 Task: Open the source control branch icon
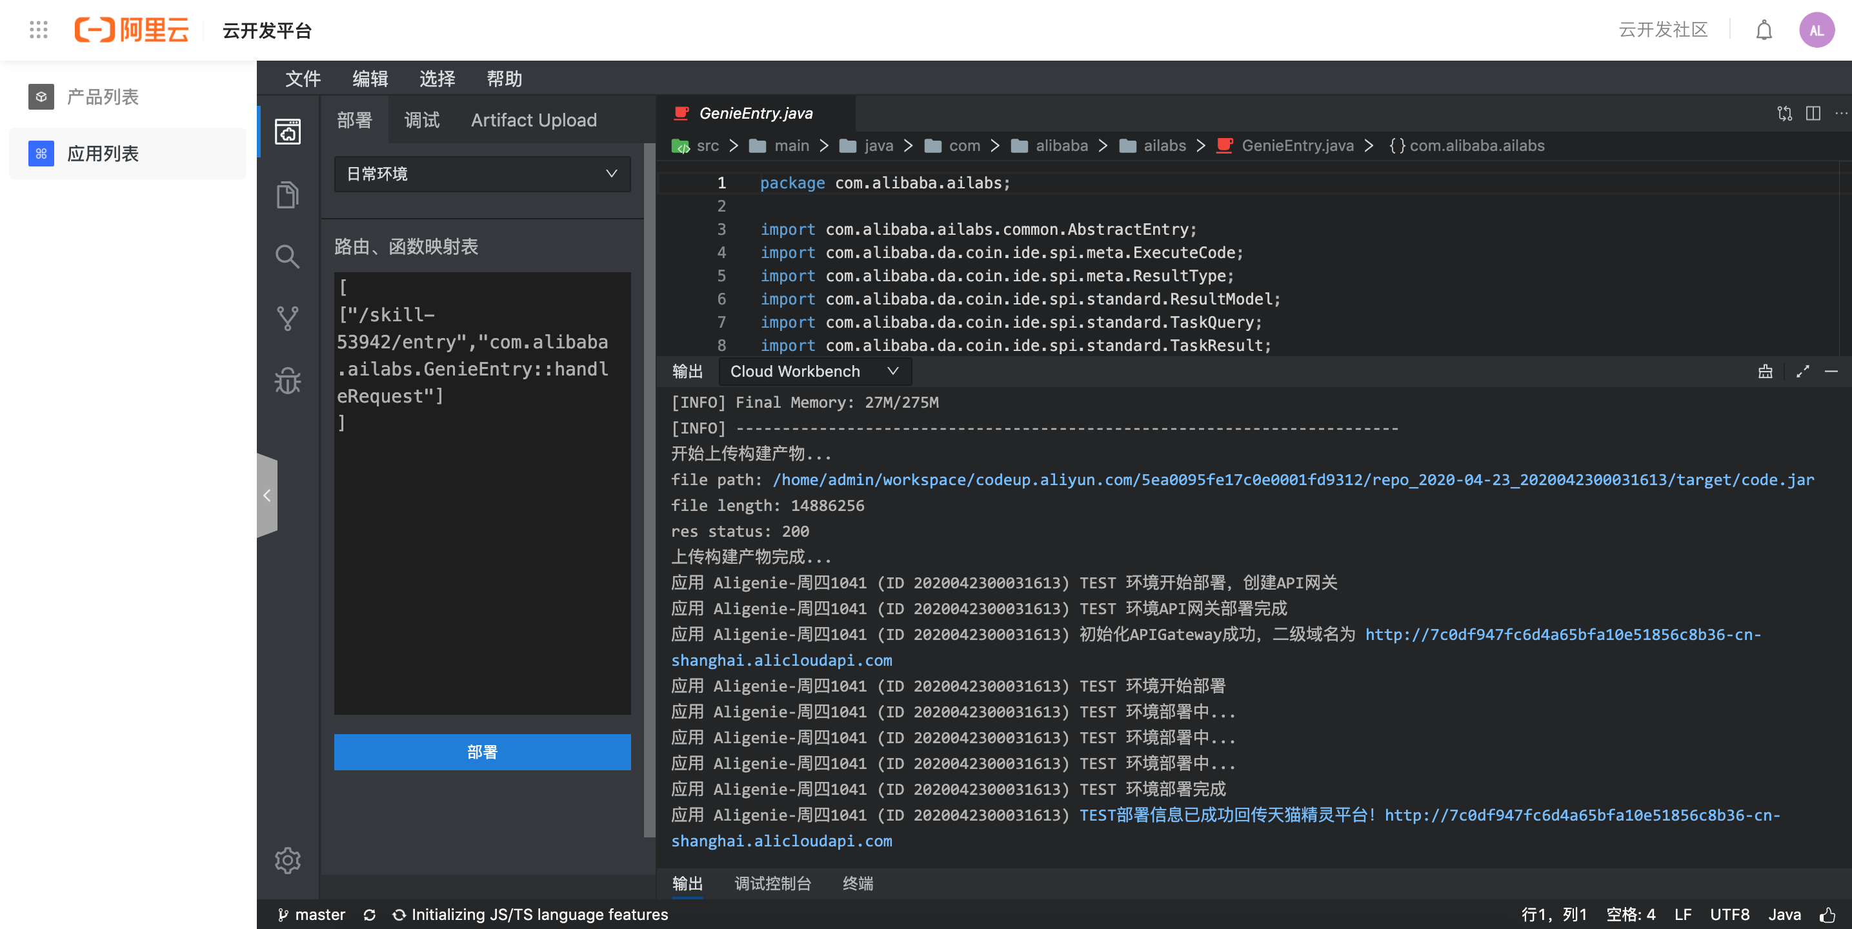pos(288,319)
